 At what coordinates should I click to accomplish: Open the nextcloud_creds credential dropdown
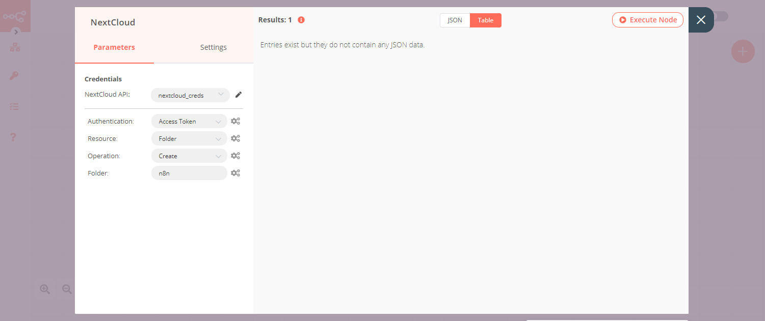coord(190,95)
